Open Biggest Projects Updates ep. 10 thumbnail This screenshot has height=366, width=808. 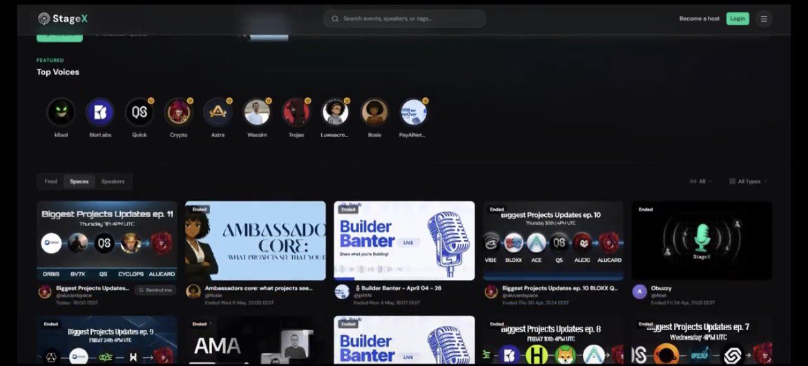pyautogui.click(x=553, y=241)
